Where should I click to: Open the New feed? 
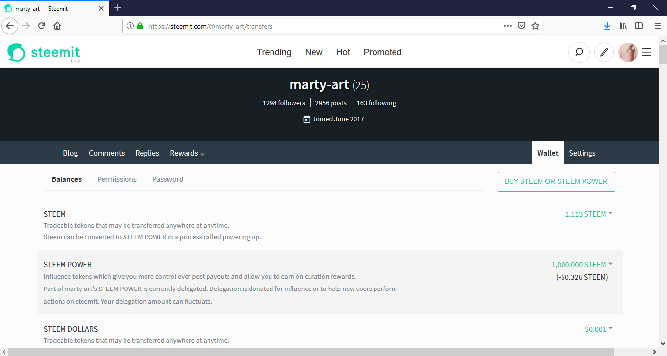pos(313,52)
